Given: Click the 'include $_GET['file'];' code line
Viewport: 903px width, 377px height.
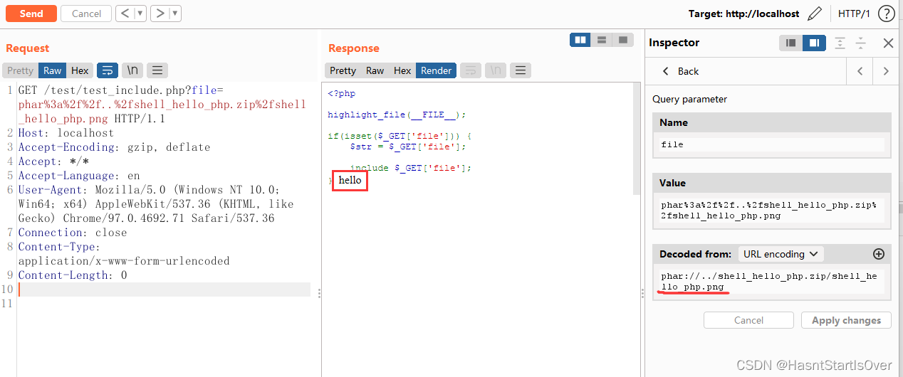Looking at the screenshot, I should coord(410,168).
